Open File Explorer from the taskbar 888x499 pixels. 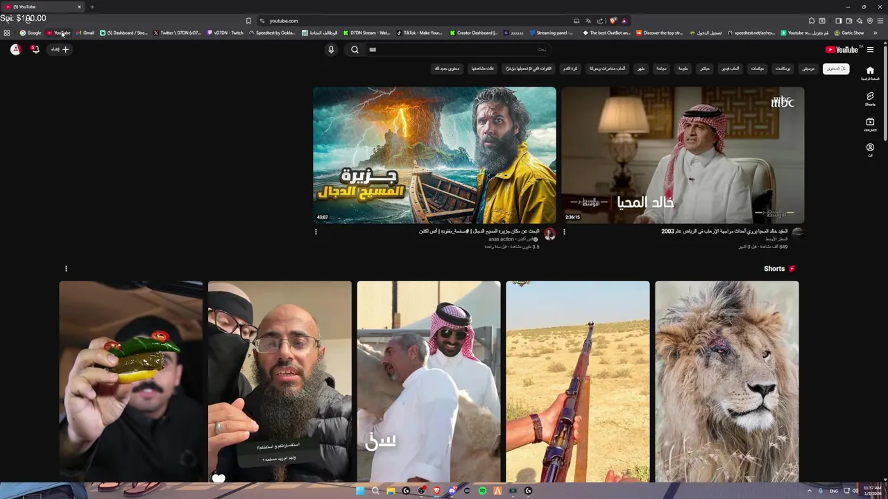click(391, 491)
